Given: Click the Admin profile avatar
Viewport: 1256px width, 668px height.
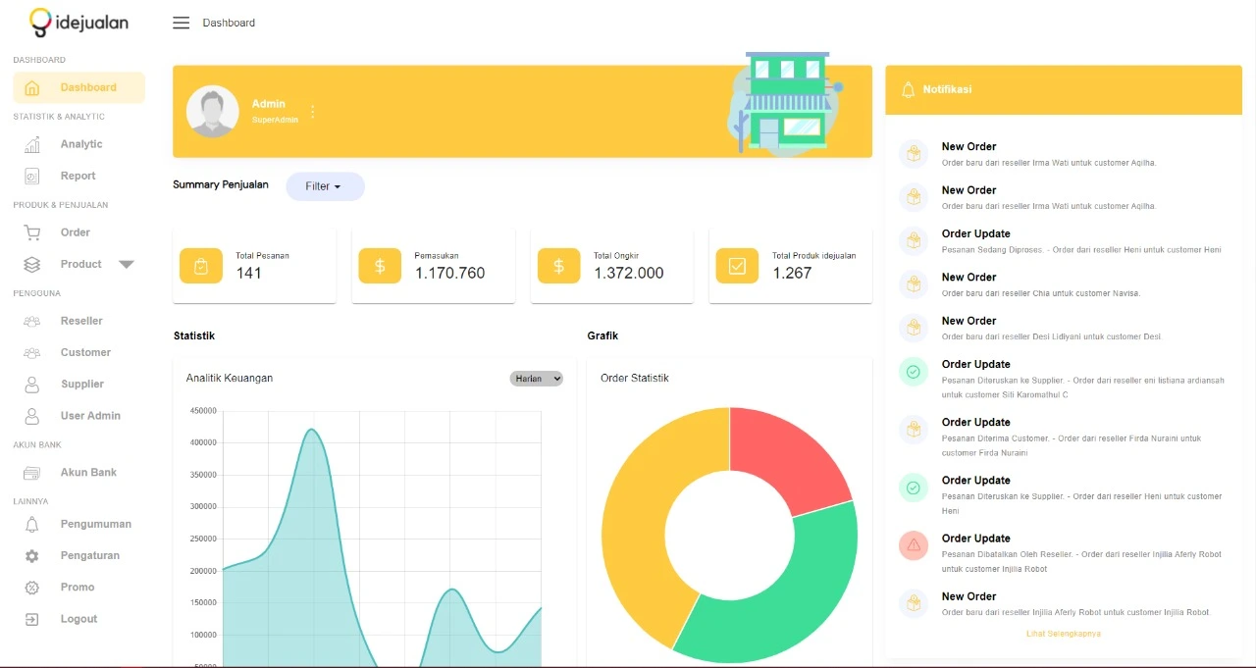Looking at the screenshot, I should click(x=213, y=112).
